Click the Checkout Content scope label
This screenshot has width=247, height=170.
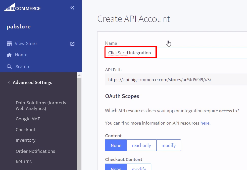click(123, 159)
